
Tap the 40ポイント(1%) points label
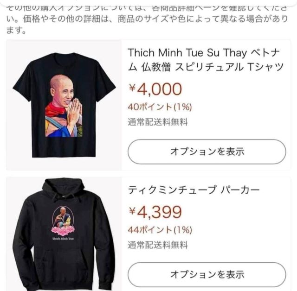coord(160,107)
